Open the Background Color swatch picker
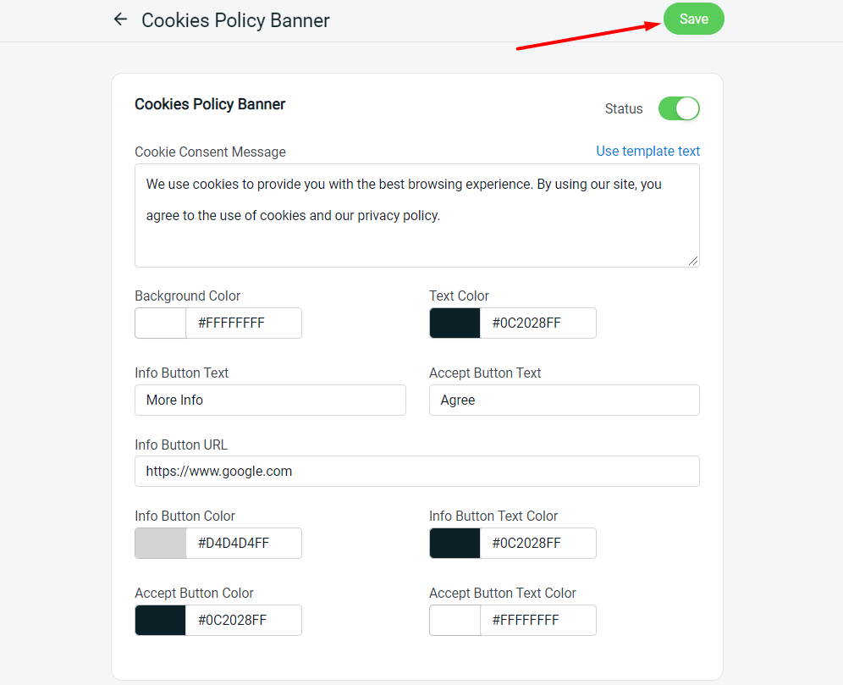Screen dimensions: 843x685 point(161,323)
